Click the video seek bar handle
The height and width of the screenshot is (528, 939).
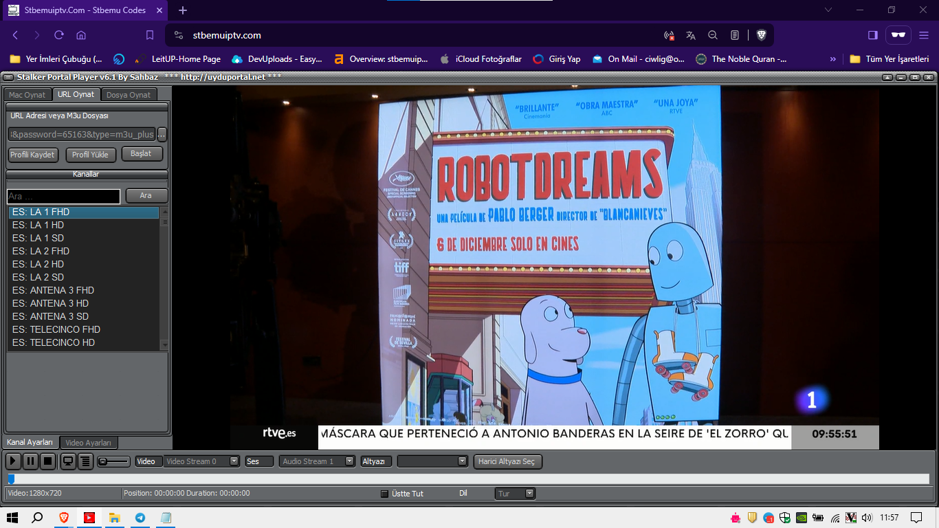click(x=11, y=478)
